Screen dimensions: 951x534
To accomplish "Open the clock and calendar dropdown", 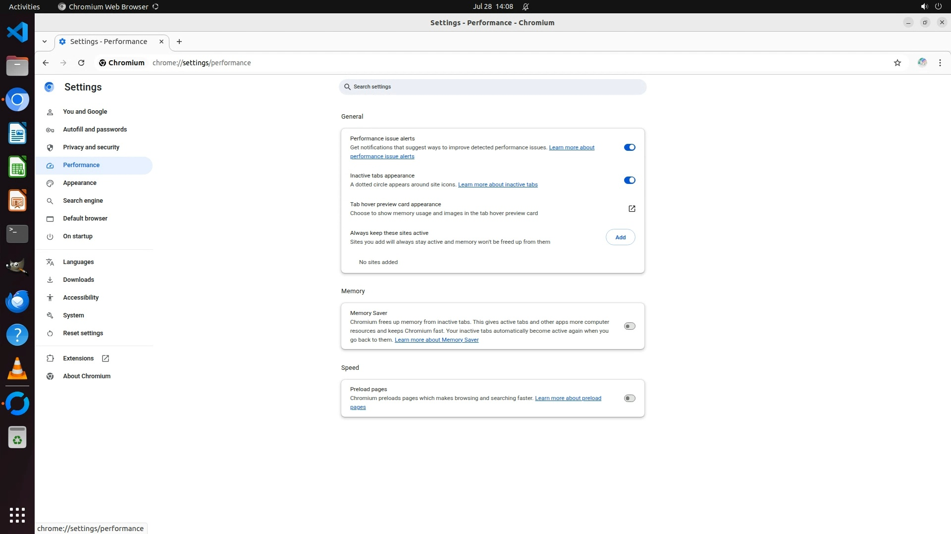I will (x=492, y=6).
